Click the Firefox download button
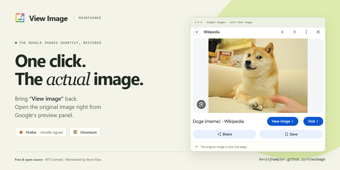 tap(41, 132)
